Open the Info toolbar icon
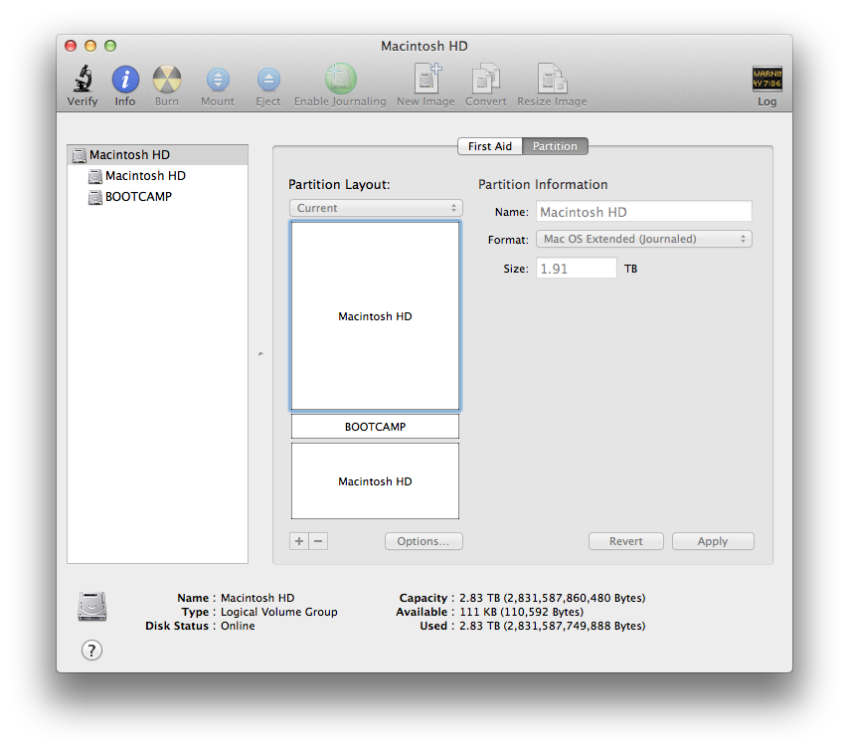Image resolution: width=849 pixels, height=751 pixels. tap(125, 80)
